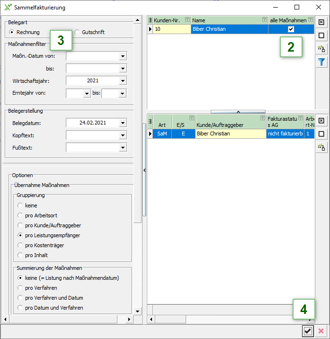Click the red X cancel icon
The image size is (330, 339).
coord(321,331)
